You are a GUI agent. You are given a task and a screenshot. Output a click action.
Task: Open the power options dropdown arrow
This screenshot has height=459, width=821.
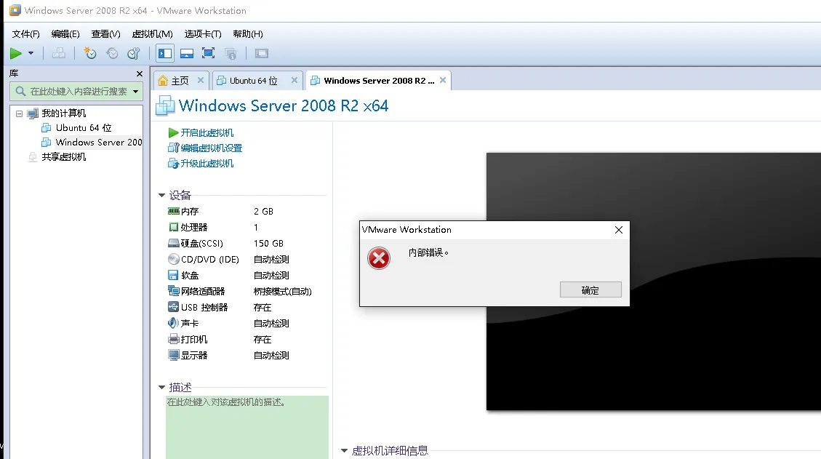(x=31, y=53)
